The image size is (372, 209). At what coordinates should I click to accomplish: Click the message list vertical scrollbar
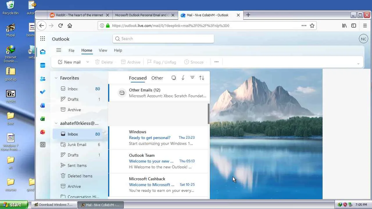click(x=209, y=113)
